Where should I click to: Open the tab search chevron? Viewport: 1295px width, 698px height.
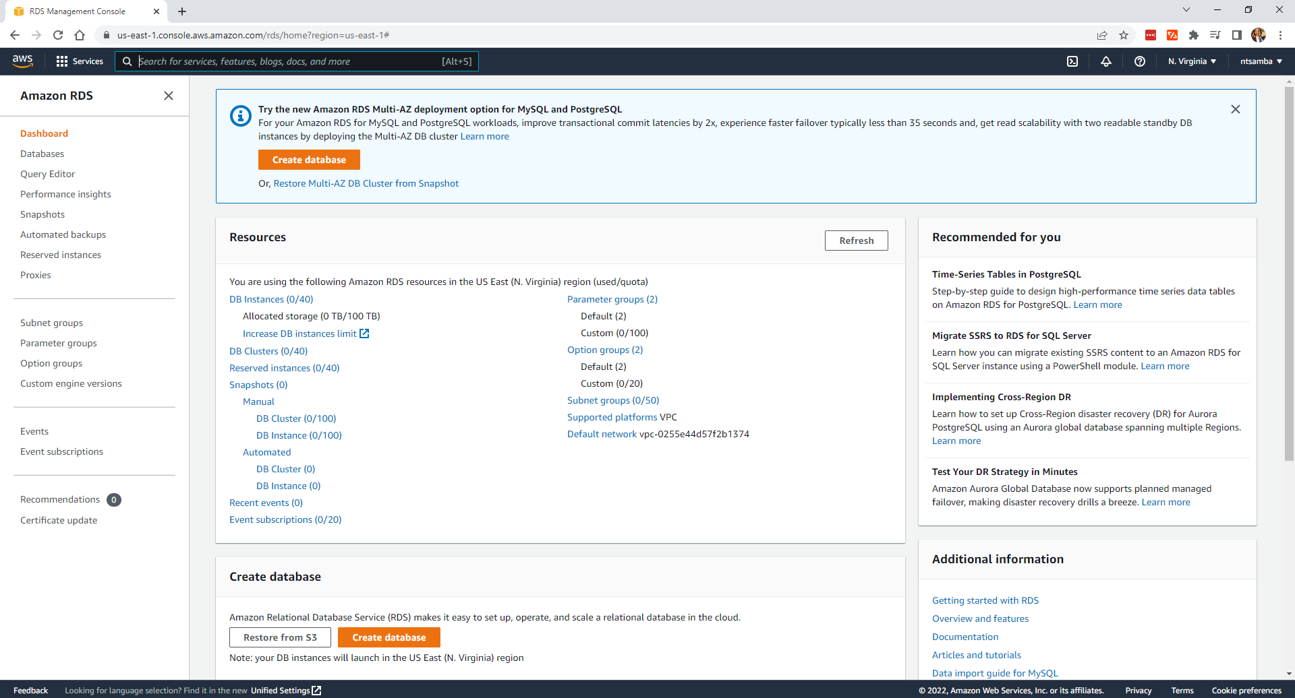point(1186,9)
